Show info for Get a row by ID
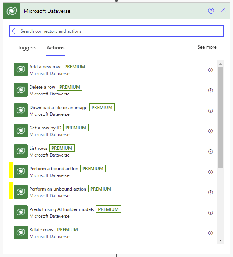Screen dimensions: 233x257 (x=210, y=131)
